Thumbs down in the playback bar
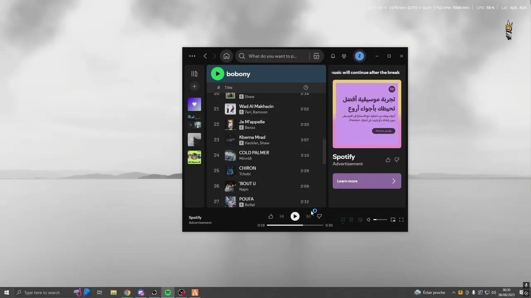The height and width of the screenshot is (298, 531). tap(319, 216)
